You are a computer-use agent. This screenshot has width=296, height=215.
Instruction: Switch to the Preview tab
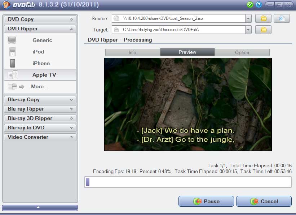(187, 52)
